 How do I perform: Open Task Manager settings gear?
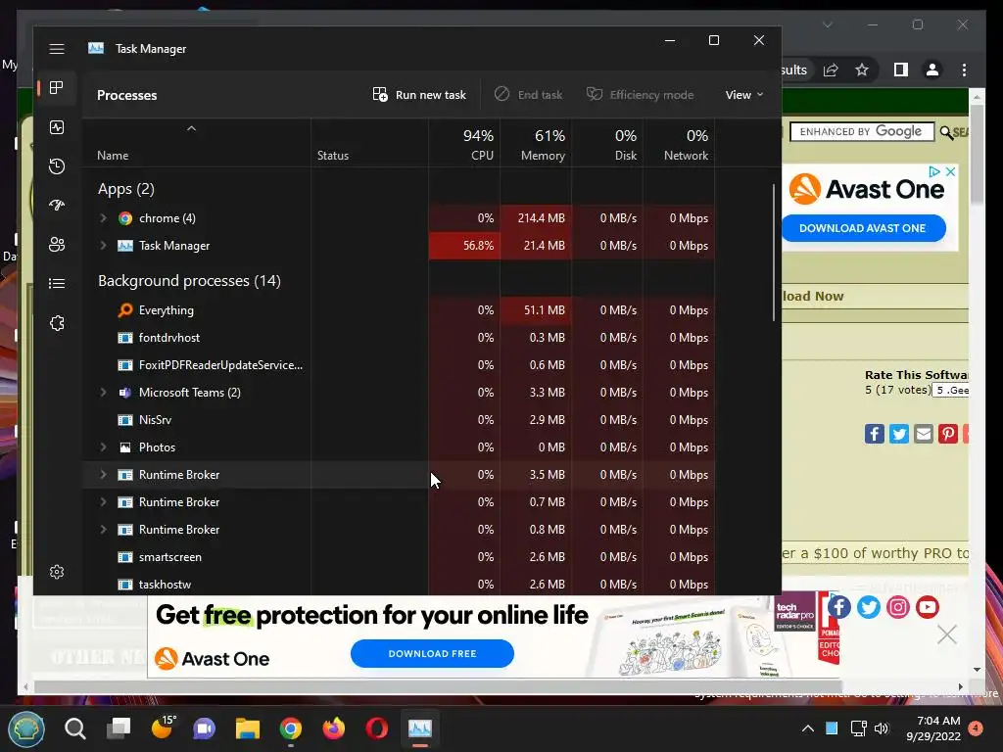(x=57, y=572)
